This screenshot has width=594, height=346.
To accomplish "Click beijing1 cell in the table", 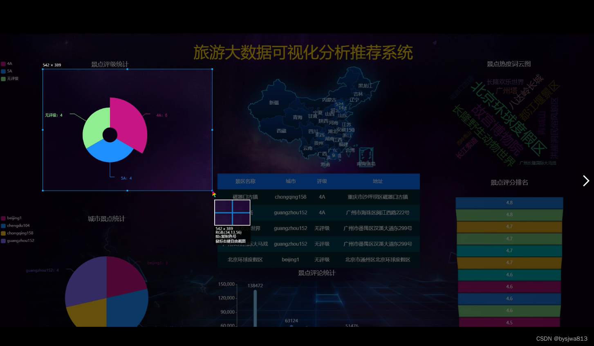I will tap(291, 260).
